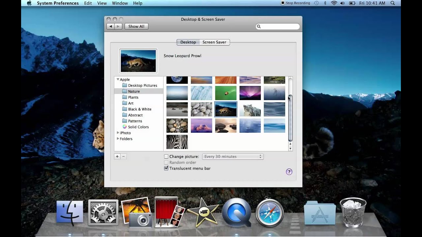
Task: Open Safari compass icon in Dock
Action: click(270, 212)
